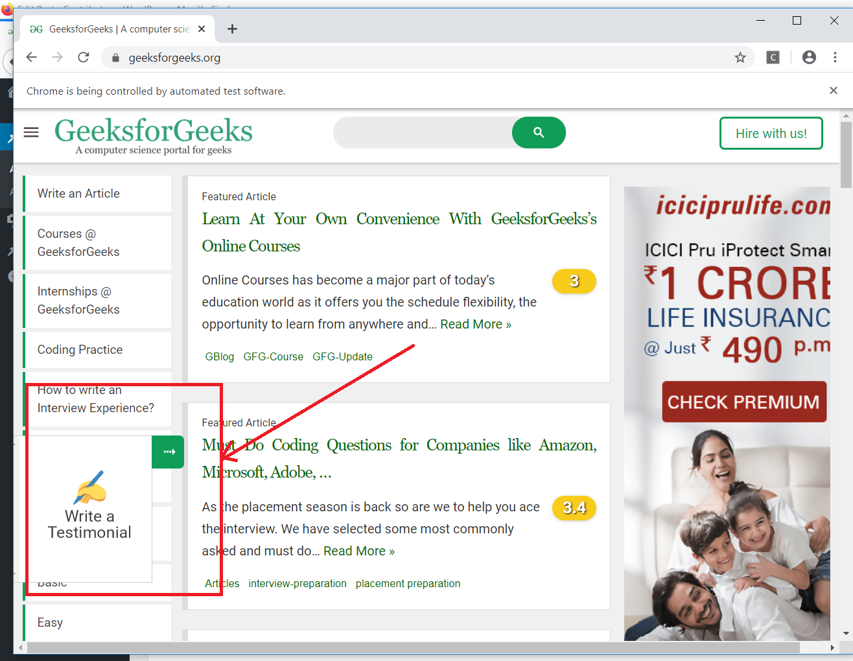
Task: Bookmark this page with the star icon
Action: click(740, 58)
